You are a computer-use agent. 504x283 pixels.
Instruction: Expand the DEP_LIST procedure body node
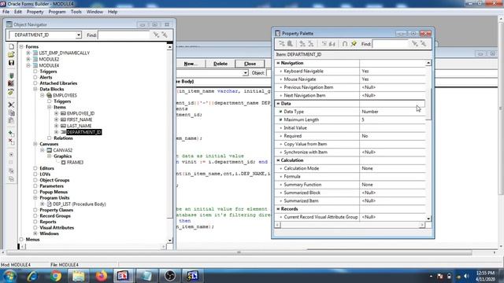pyautogui.click(x=43, y=204)
